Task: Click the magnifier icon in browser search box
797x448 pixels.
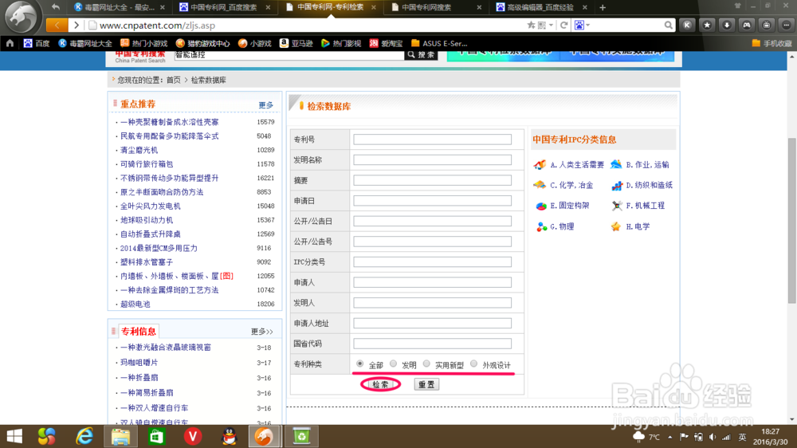Action: click(x=669, y=25)
